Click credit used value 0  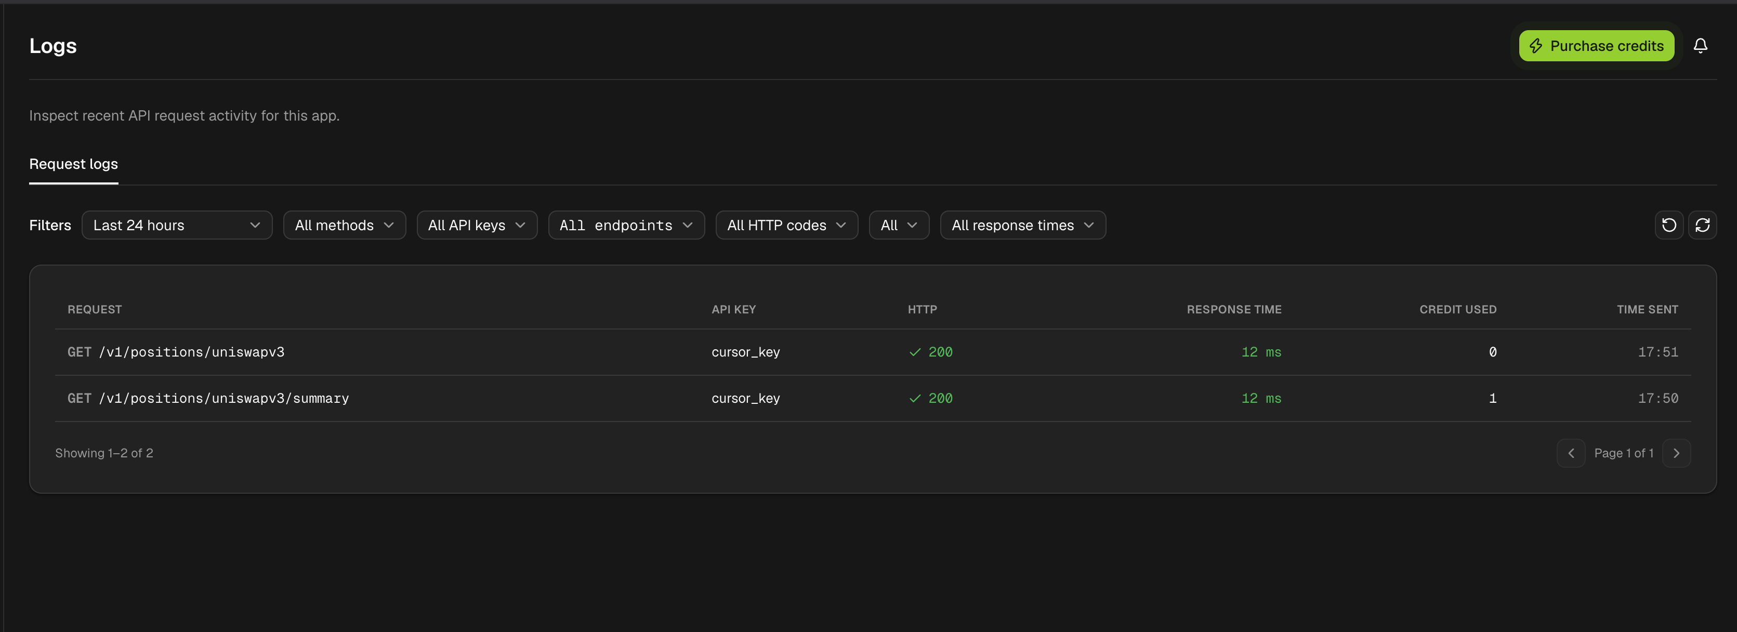1492,352
